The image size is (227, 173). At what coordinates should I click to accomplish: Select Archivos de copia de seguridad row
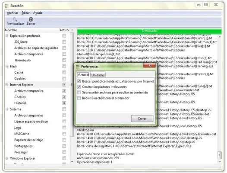click(36, 48)
